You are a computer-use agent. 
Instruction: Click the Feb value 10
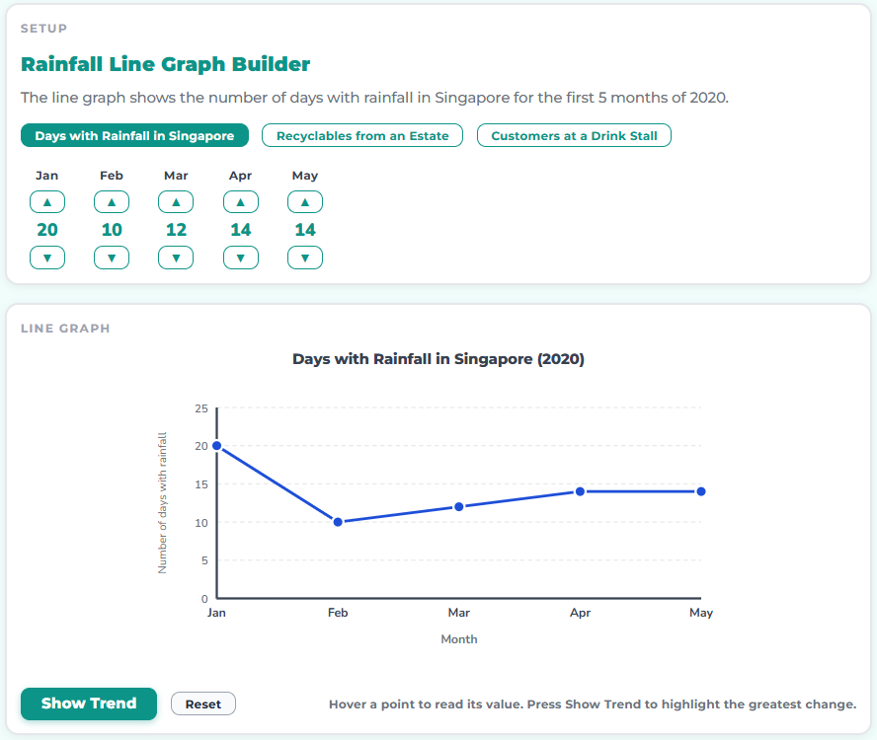(x=112, y=230)
